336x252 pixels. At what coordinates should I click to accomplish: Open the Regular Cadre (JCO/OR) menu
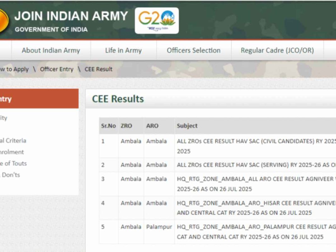point(277,50)
